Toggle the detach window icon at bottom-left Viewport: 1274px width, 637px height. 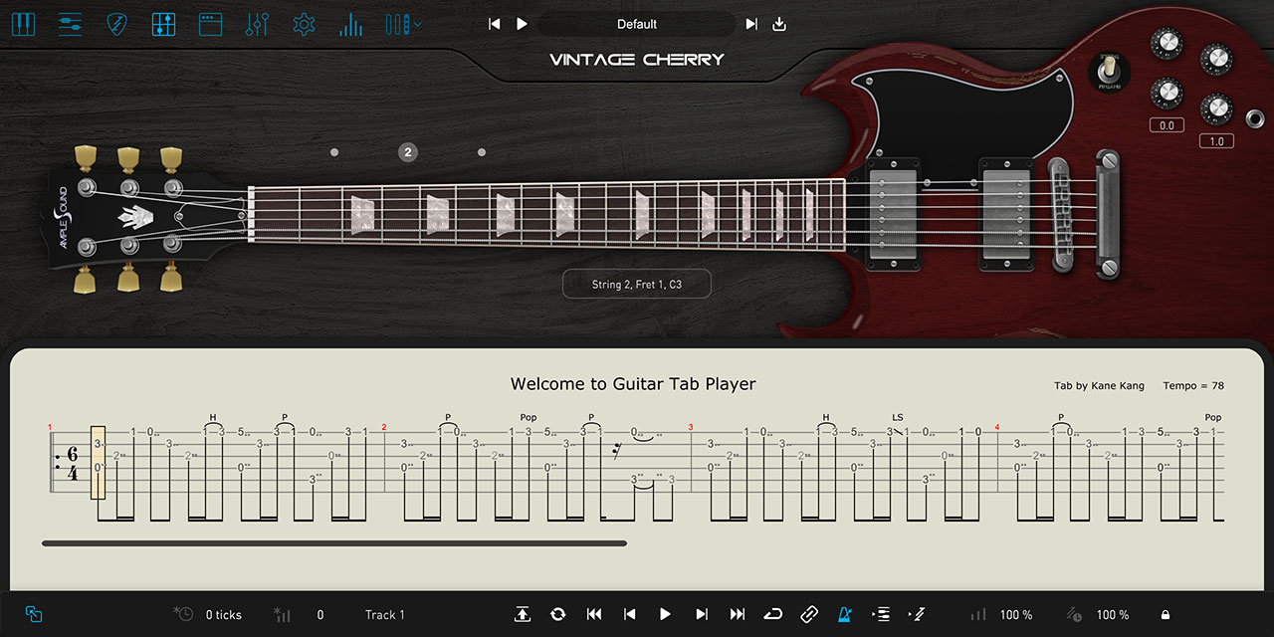coord(34,615)
